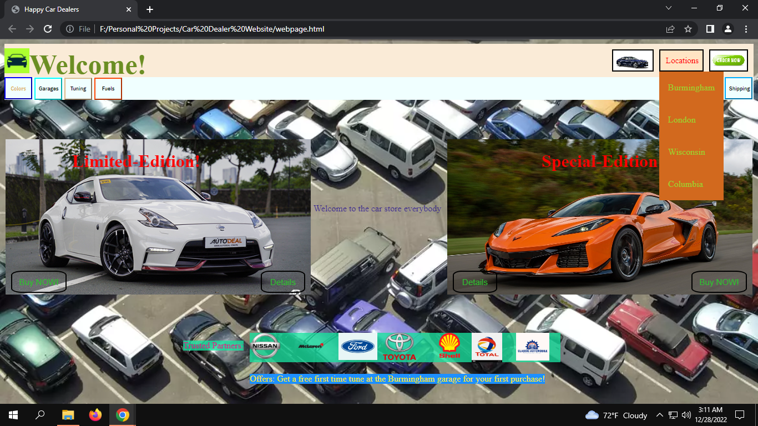The width and height of the screenshot is (758, 426).
Task: Click Buy NOW! under the Limited-Edition car
Action: pyautogui.click(x=38, y=281)
